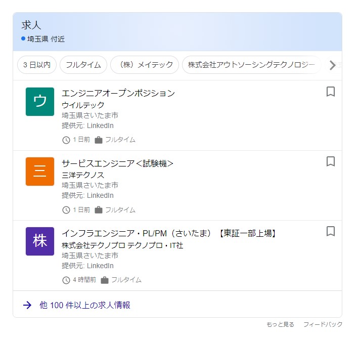
Task: Click the 4 時間前 posting time
Action: (84, 280)
